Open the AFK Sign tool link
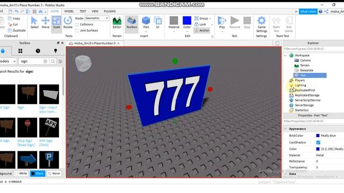This screenshot has height=193, width=344. tap(46, 143)
